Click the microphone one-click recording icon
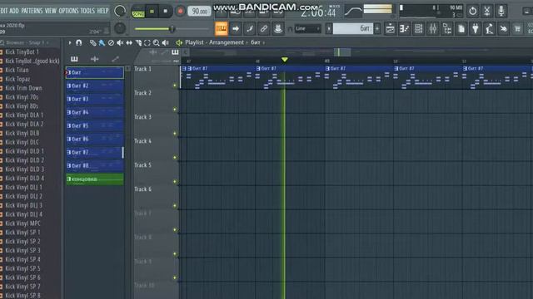 [x=501, y=11]
